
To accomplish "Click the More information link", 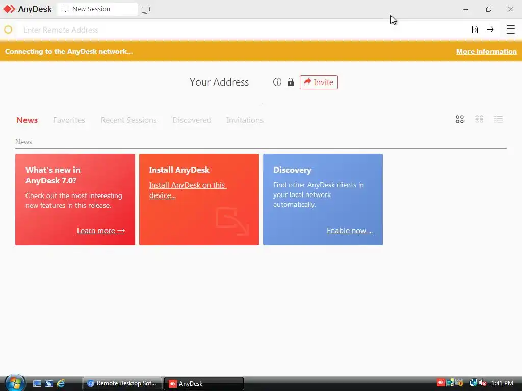I will click(486, 51).
